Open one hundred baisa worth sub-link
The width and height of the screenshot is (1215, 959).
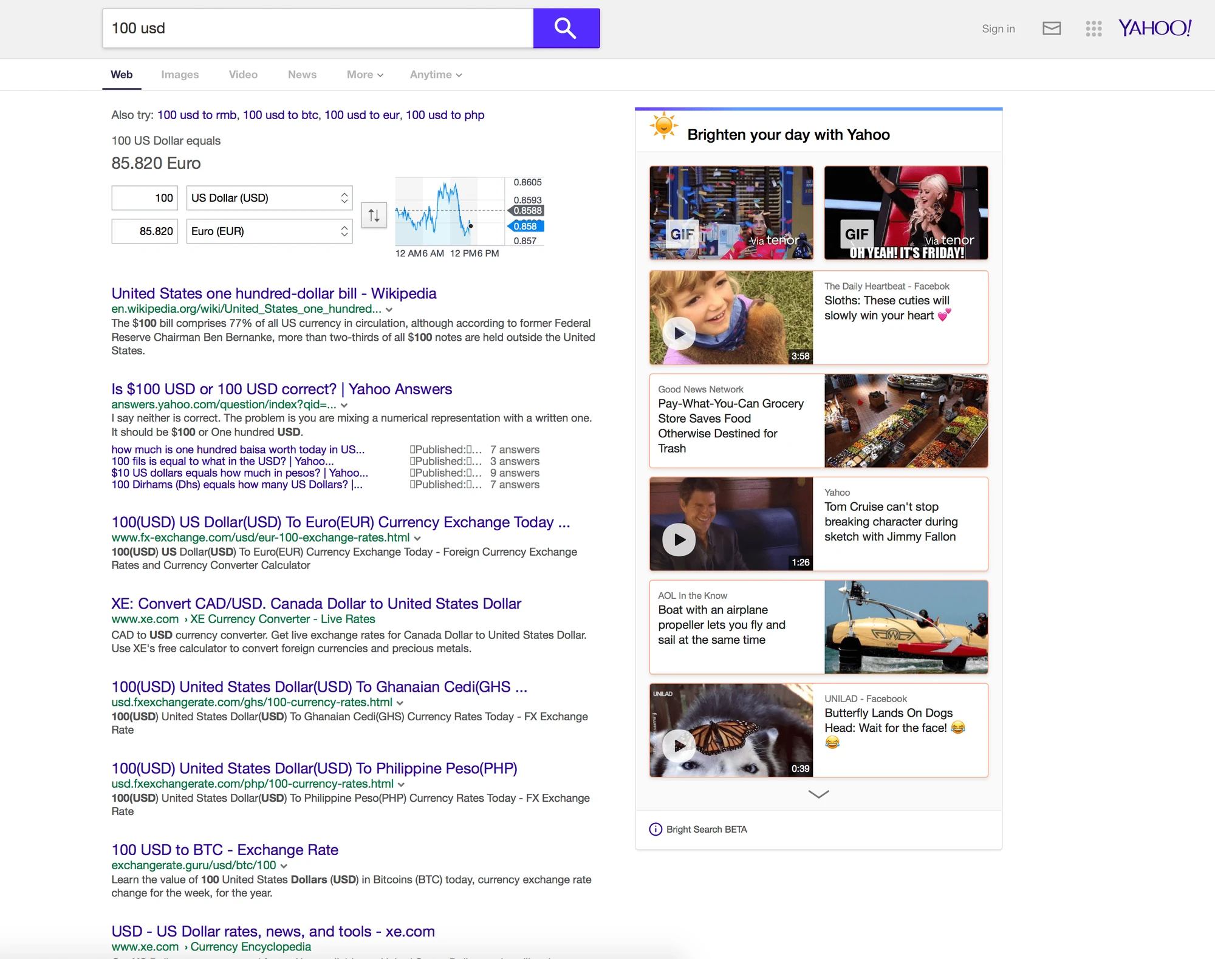tap(238, 449)
